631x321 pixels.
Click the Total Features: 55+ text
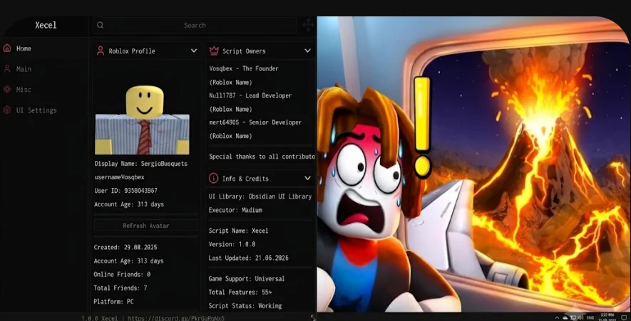(x=240, y=292)
